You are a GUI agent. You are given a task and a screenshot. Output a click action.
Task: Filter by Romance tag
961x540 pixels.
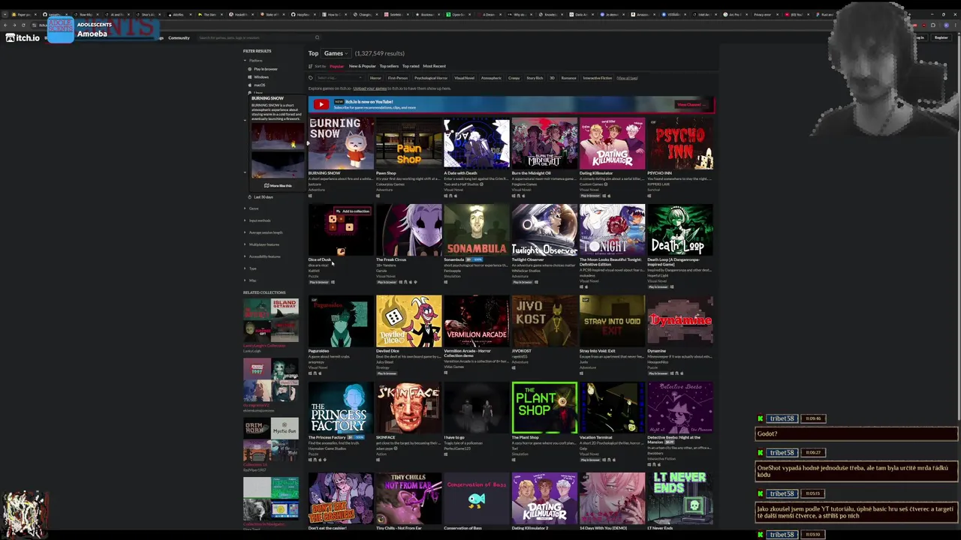click(x=568, y=78)
